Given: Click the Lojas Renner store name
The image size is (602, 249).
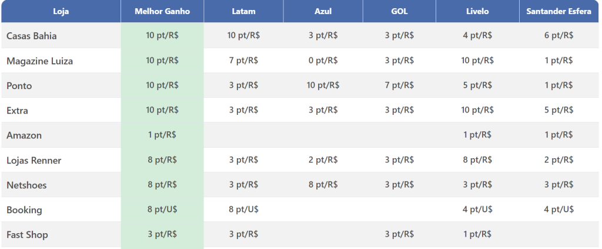Looking at the screenshot, I should (34, 160).
